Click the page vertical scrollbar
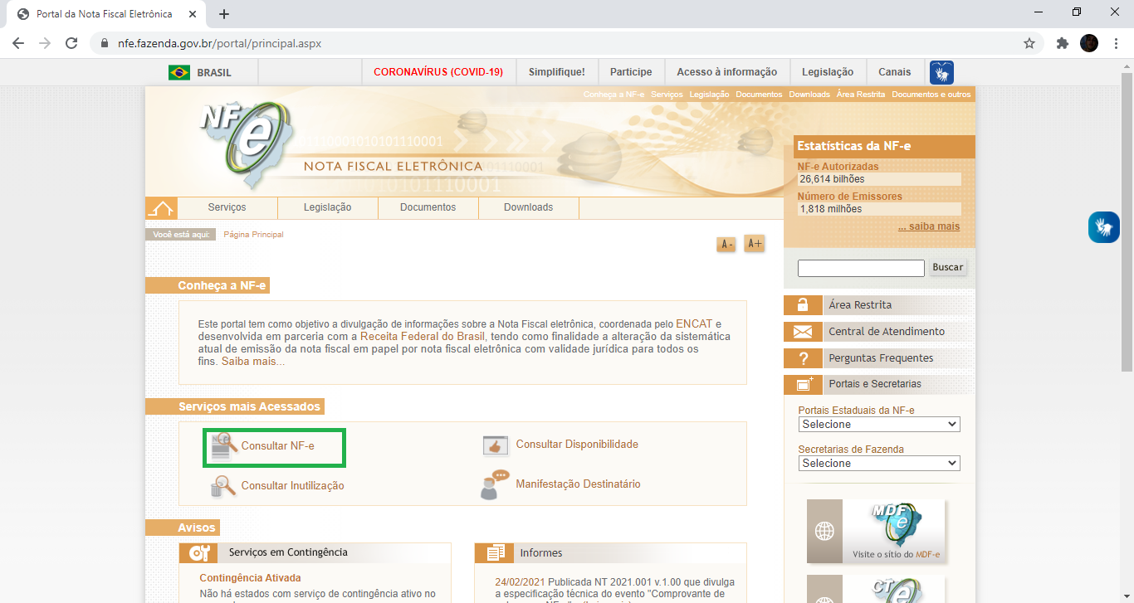 [x=1127, y=221]
